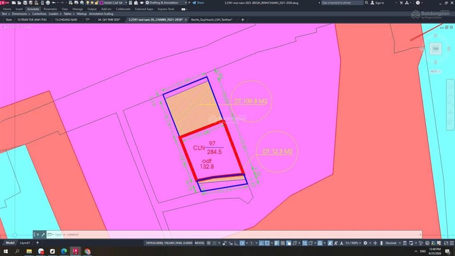Toggle snap mode in status bar
The width and height of the screenshot is (455, 256).
point(215,243)
